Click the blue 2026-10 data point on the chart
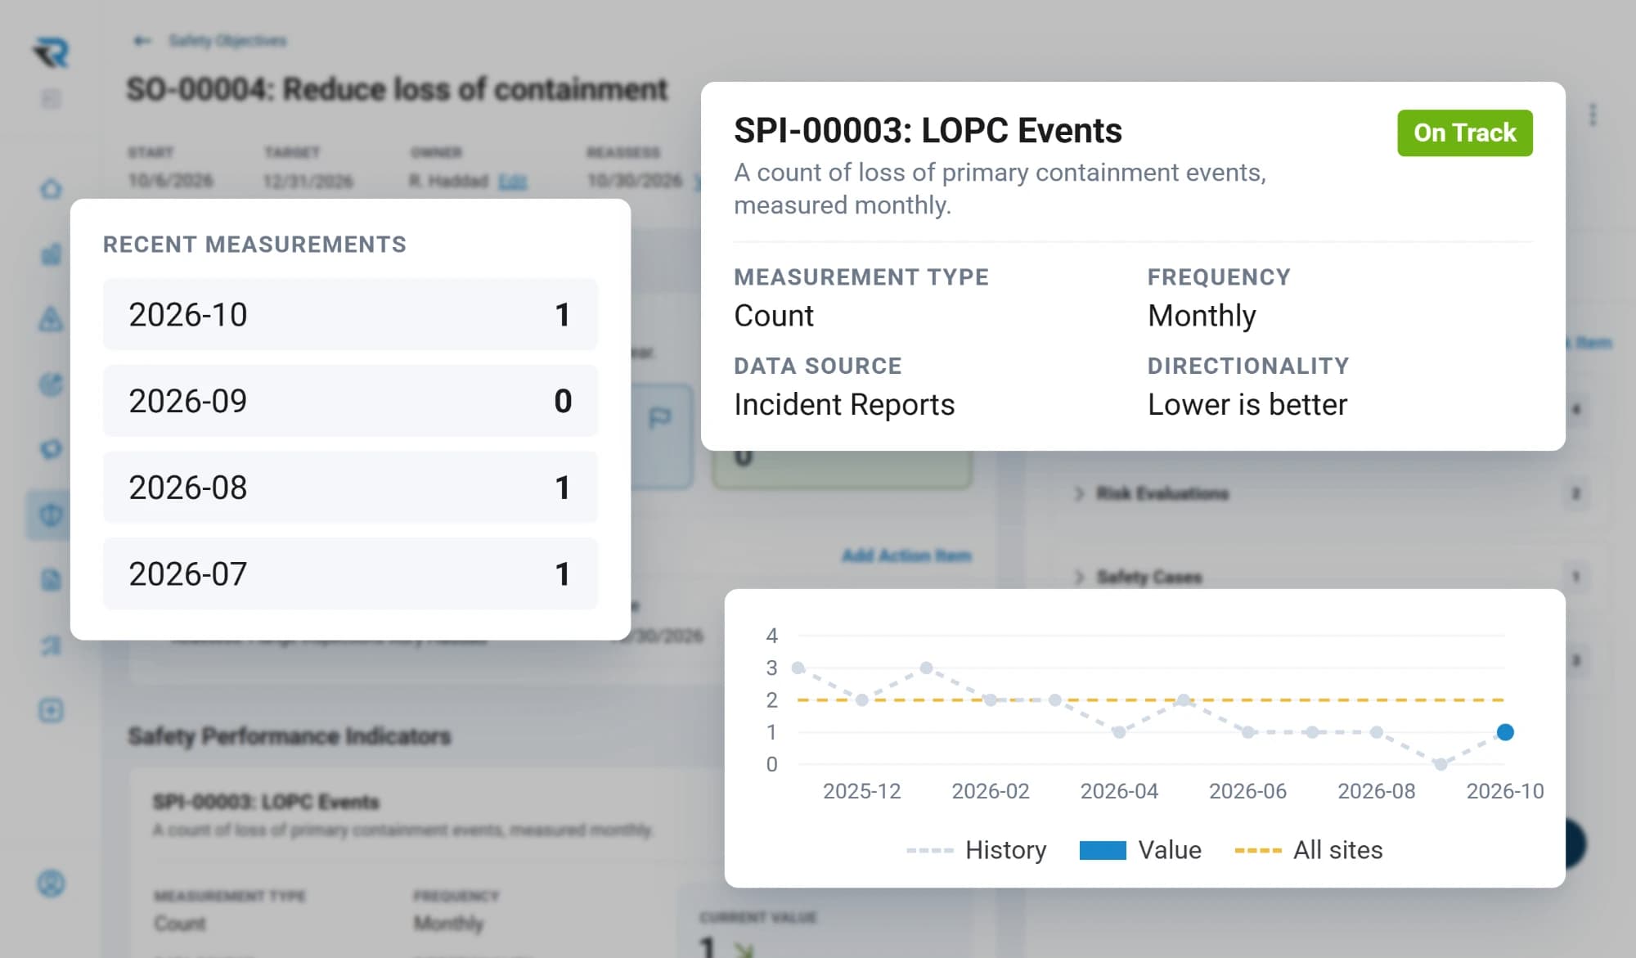 (1505, 732)
